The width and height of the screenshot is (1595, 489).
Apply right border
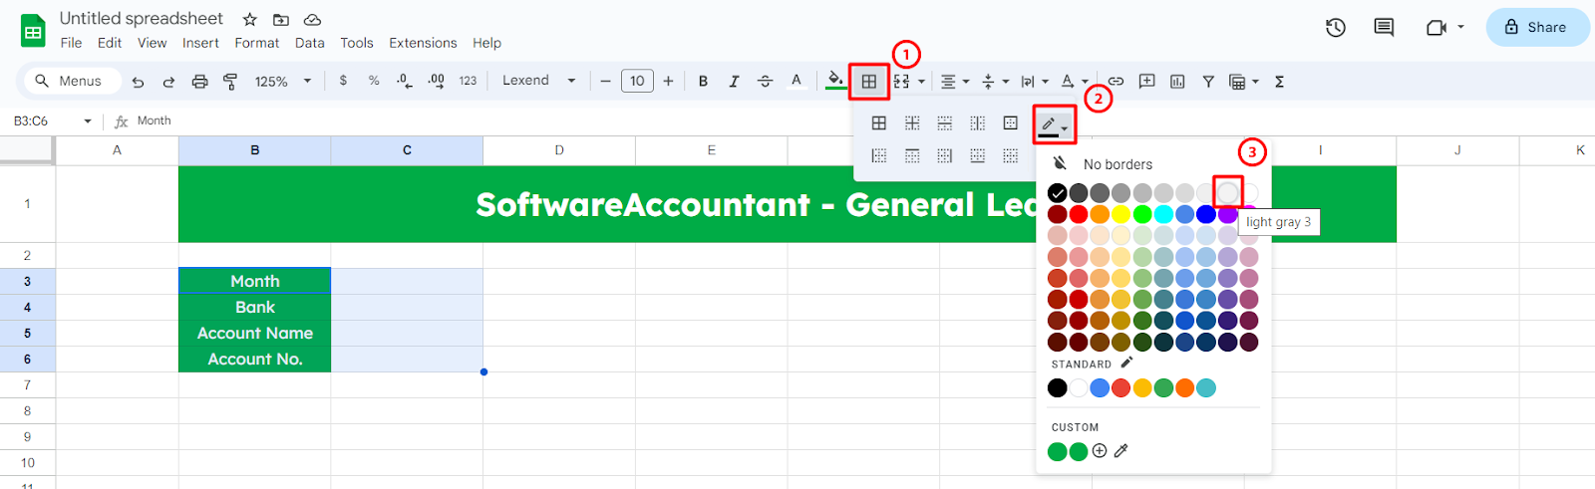[x=945, y=155]
